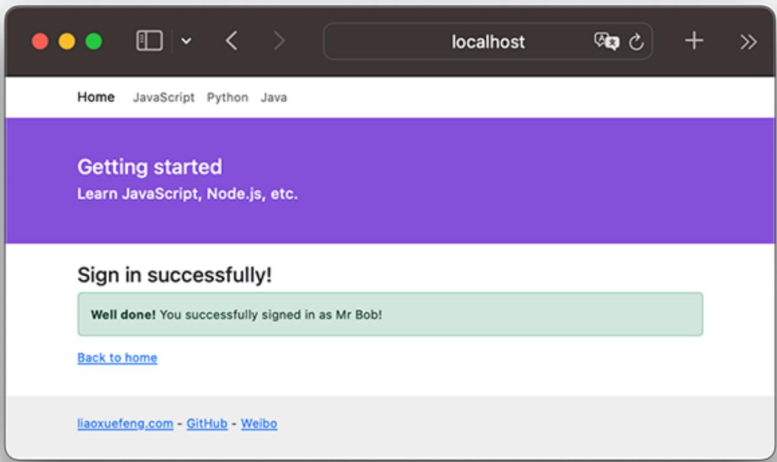Open the JavaScript nav item
The image size is (777, 462).
(x=163, y=98)
